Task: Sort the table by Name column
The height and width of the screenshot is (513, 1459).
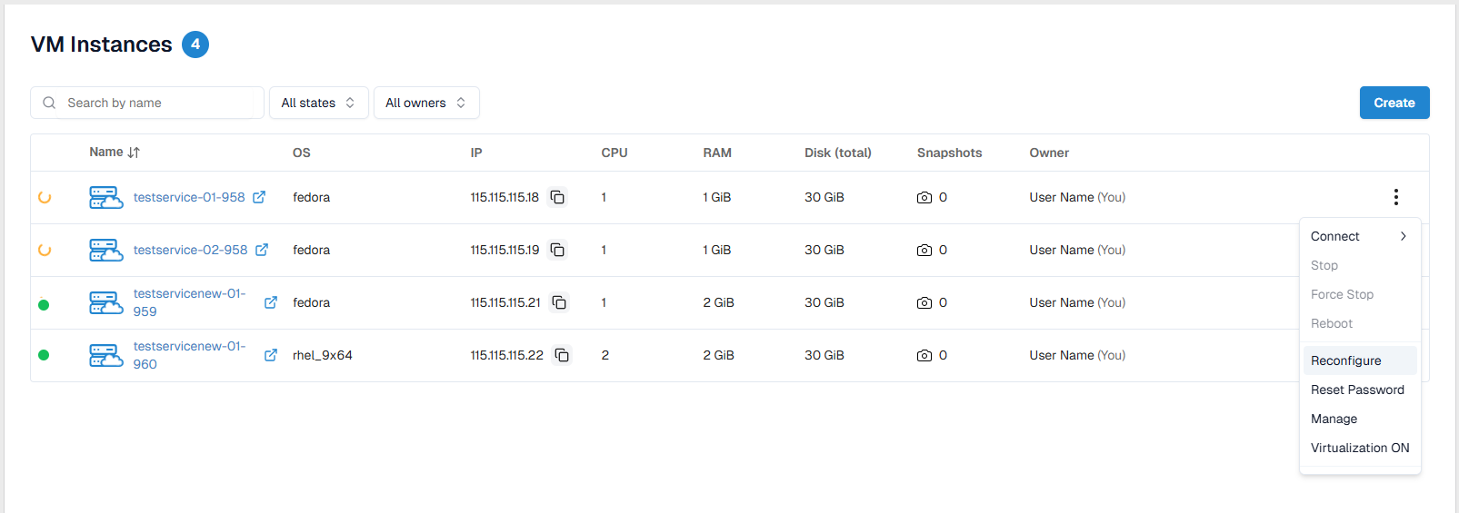Action: [115, 153]
